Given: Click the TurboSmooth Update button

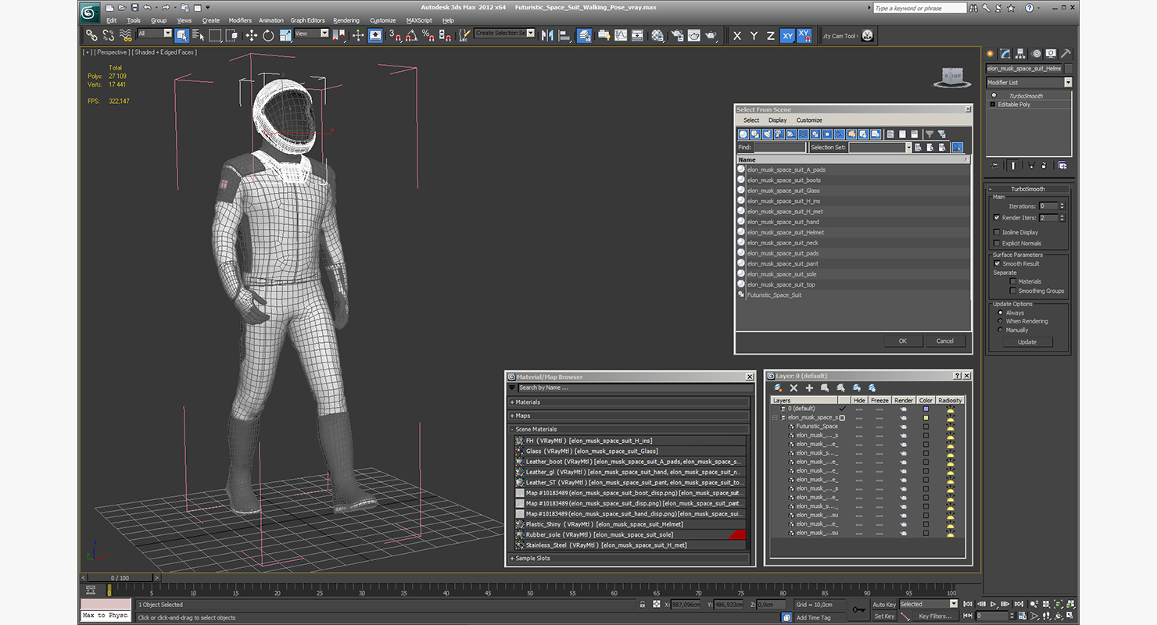Looking at the screenshot, I should (x=1027, y=342).
